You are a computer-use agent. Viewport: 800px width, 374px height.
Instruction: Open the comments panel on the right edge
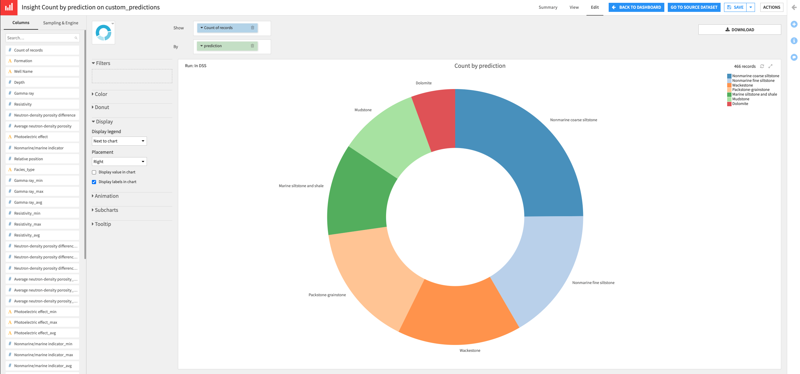click(794, 57)
